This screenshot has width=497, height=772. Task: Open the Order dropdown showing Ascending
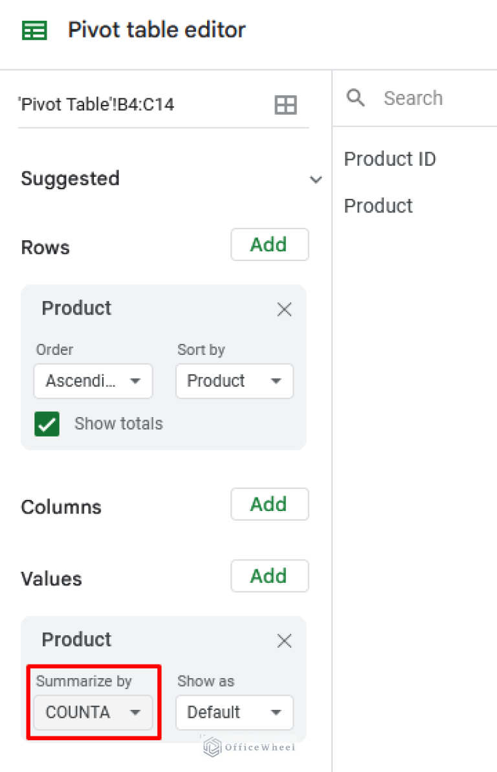[x=93, y=381]
